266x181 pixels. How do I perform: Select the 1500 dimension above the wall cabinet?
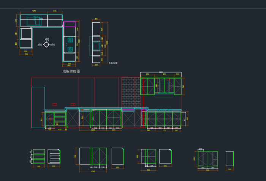161,72
